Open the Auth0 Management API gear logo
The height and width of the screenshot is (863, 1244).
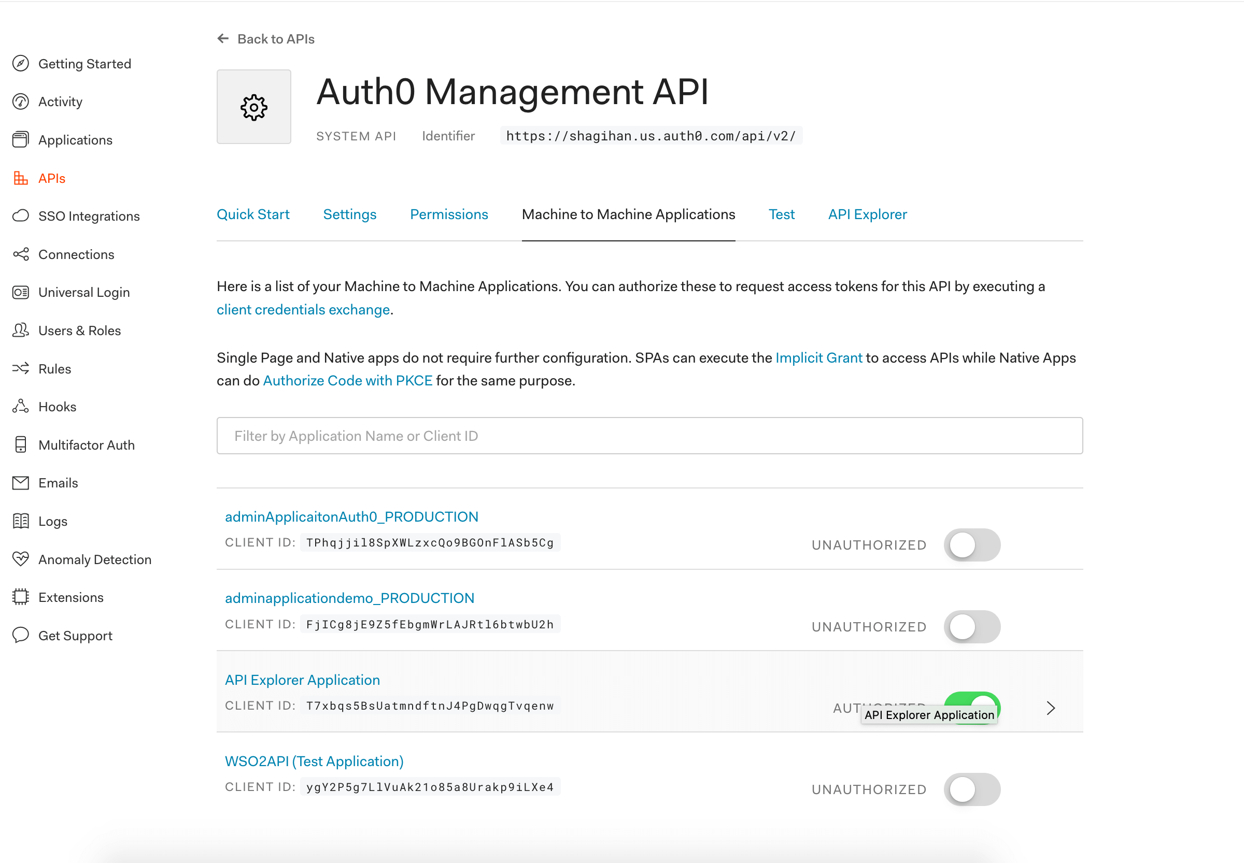point(253,107)
